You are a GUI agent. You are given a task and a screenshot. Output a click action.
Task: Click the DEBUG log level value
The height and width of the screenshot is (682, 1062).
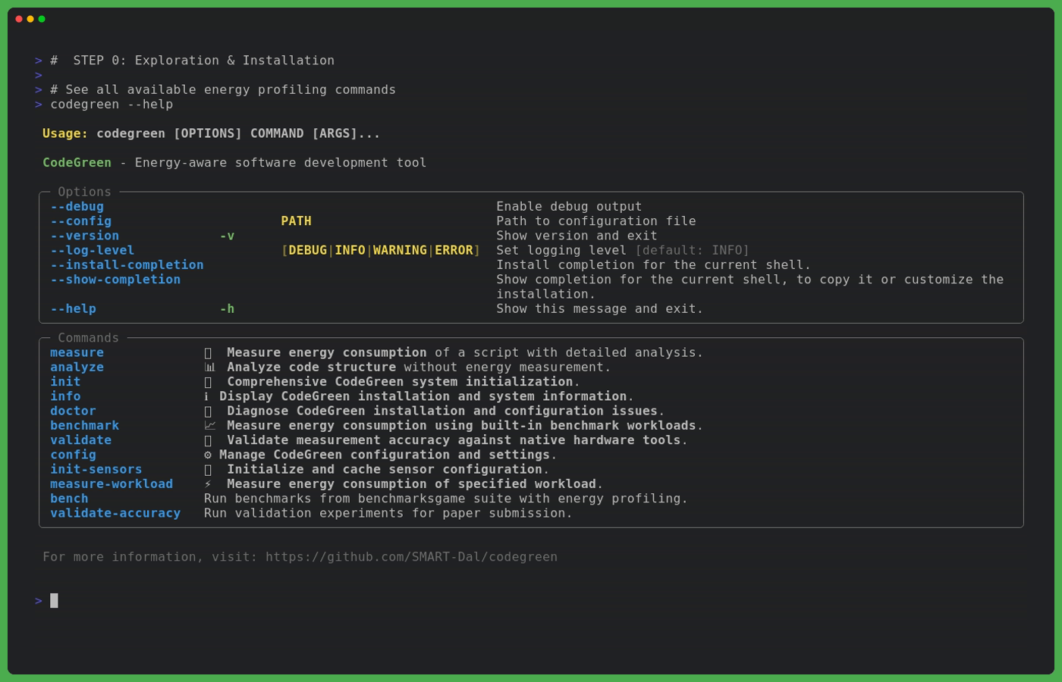tap(307, 250)
